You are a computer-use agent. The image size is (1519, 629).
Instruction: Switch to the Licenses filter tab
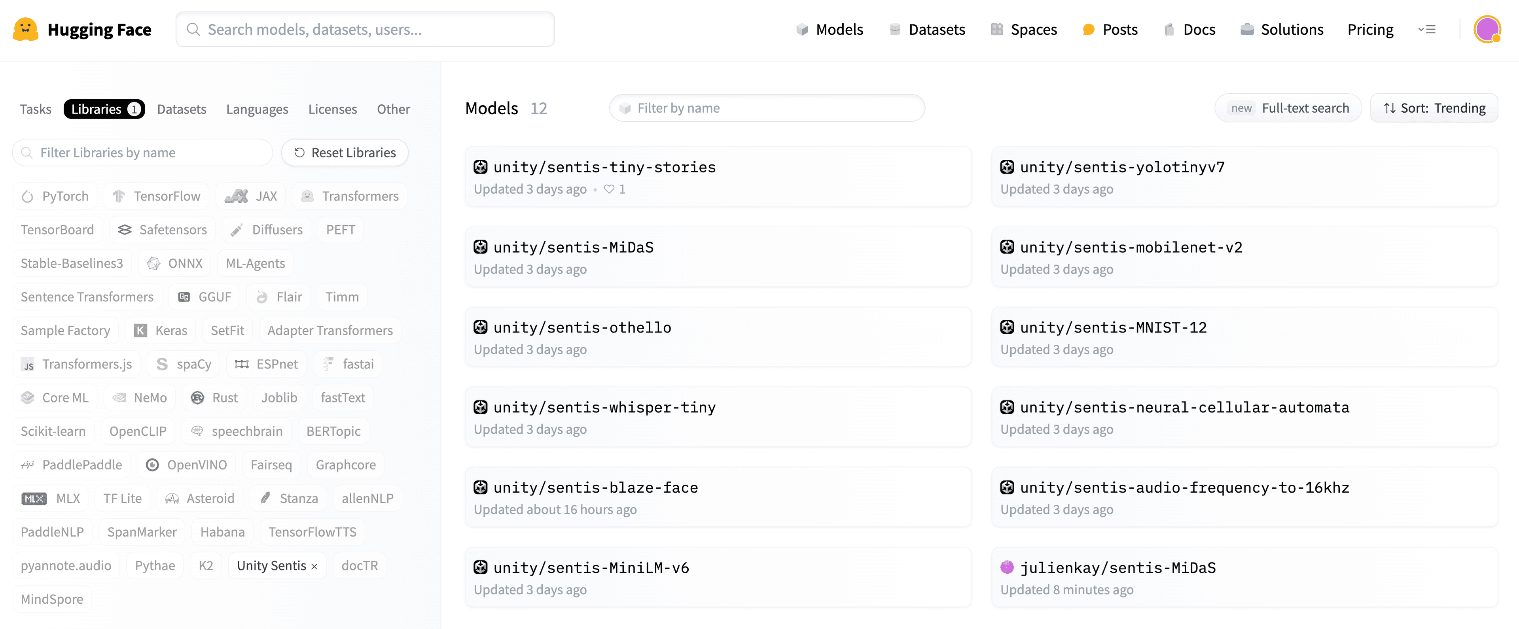pyautogui.click(x=333, y=109)
